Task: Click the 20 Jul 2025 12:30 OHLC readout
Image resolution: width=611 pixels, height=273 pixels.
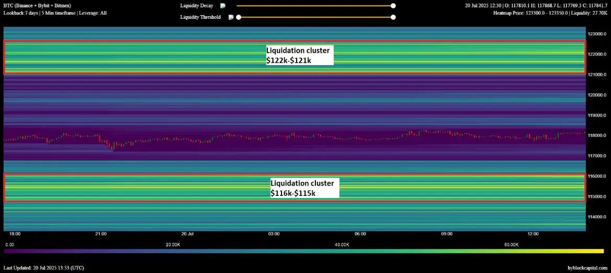Action: [536, 6]
